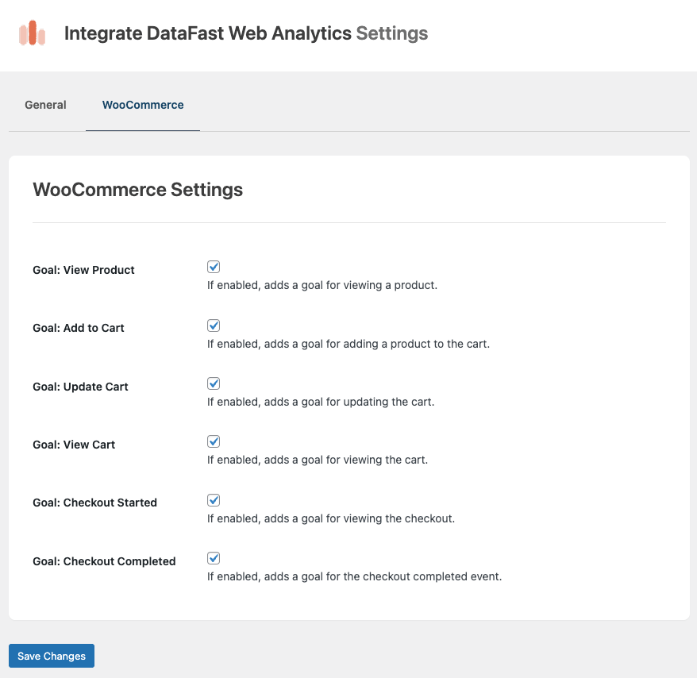Click the 'Goal: View Product' label
The width and height of the screenshot is (697, 678).
point(83,270)
